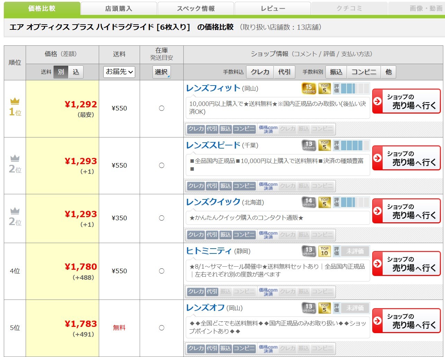This screenshot has height=357, width=445.
Task: Click 振込 payment tag for レンズオフ
Action: (x=225, y=348)
